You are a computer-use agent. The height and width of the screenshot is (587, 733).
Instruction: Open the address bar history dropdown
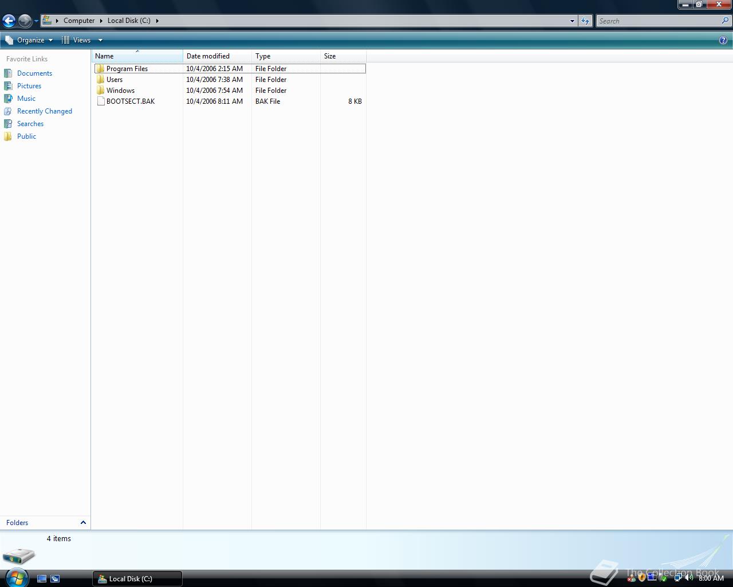pyautogui.click(x=572, y=21)
